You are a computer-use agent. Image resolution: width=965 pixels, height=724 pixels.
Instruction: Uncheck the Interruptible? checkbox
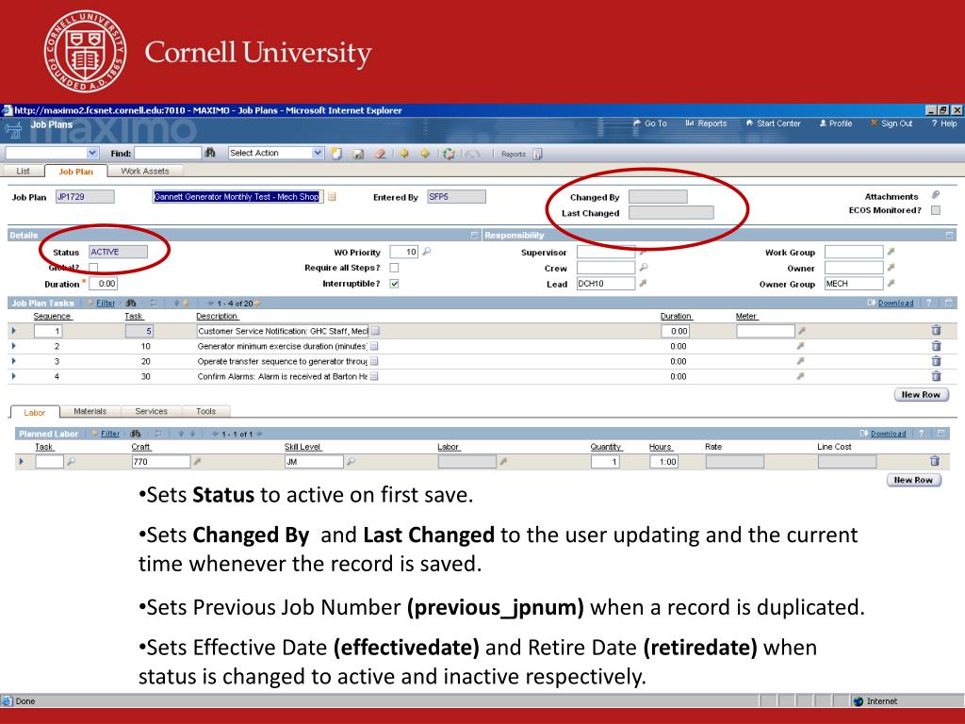[395, 284]
